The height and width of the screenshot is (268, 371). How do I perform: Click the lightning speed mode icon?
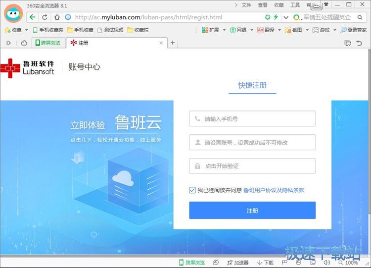point(276,17)
